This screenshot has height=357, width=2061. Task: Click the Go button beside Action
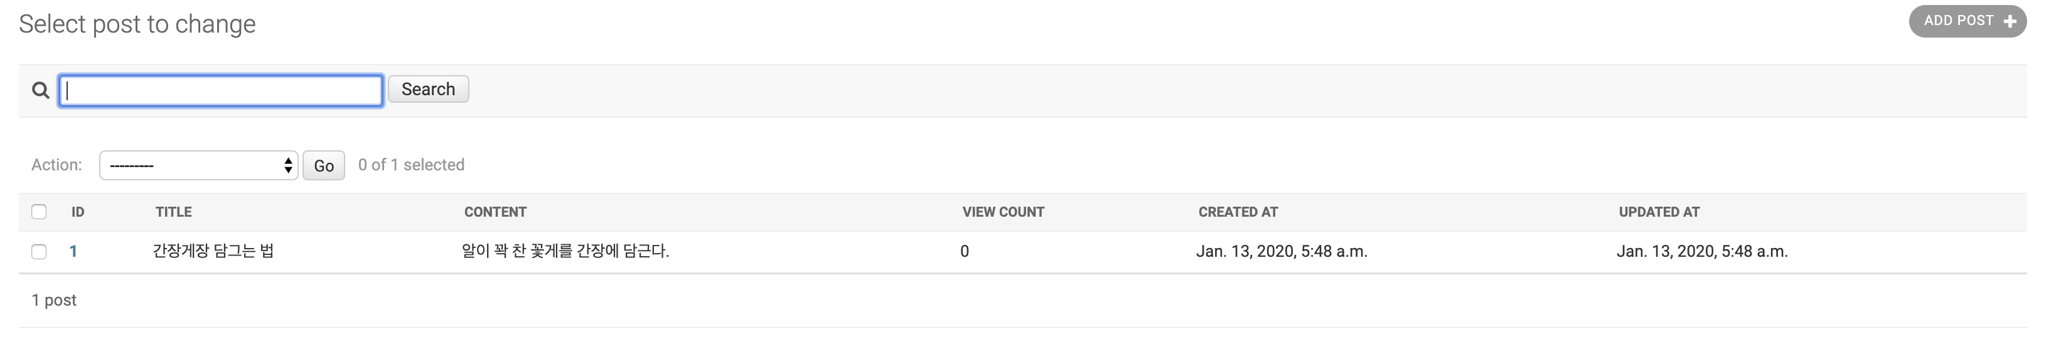323,165
